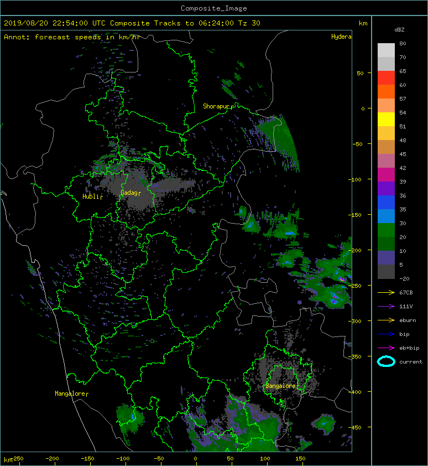
Task: Click the eburn legend label
Action: pyautogui.click(x=408, y=320)
